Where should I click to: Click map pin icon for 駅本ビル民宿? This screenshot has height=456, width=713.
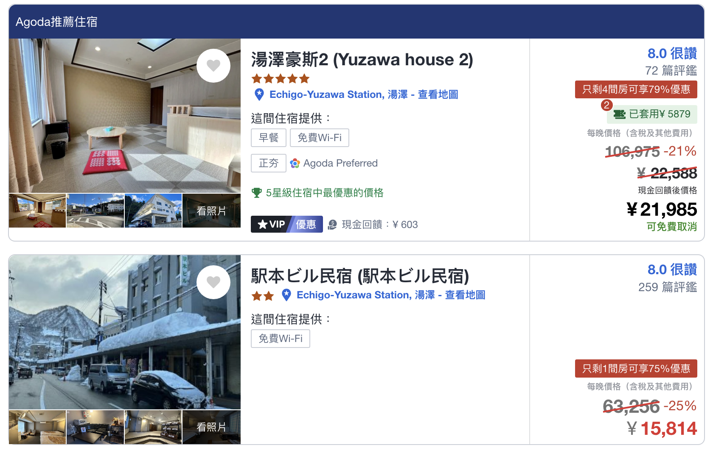(286, 295)
